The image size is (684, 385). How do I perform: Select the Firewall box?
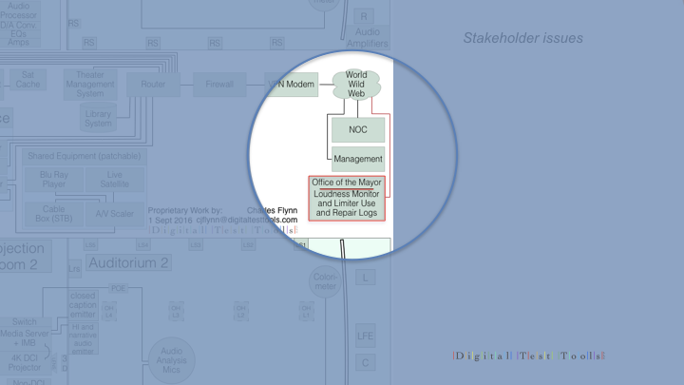(219, 85)
